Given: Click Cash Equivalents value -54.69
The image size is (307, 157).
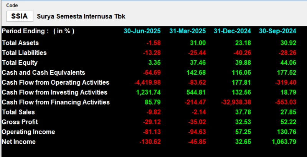Looking at the screenshot, I should [x=152, y=73].
